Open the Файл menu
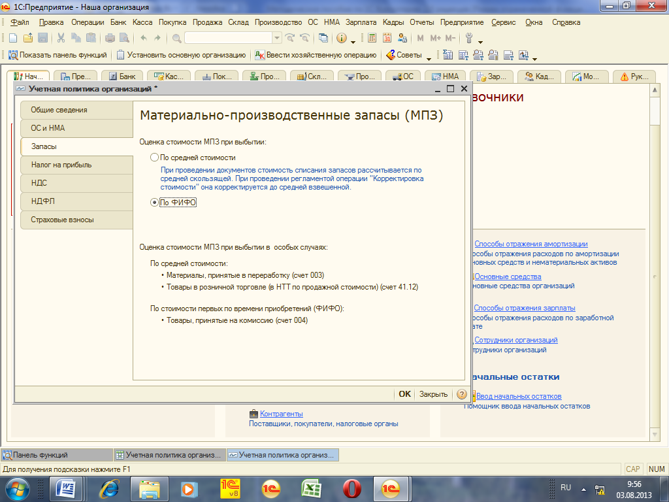This screenshot has width=669, height=502. tap(20, 22)
